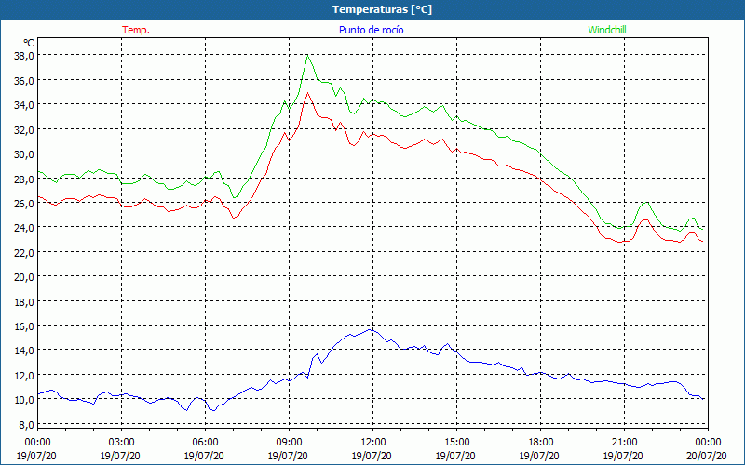The image size is (745, 465).
Task: Click the 12:00 time axis label
Action: coord(373,443)
